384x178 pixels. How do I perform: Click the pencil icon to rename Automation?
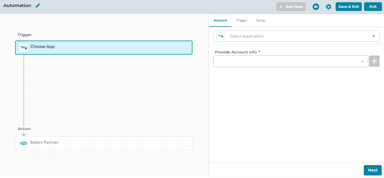pos(38,6)
